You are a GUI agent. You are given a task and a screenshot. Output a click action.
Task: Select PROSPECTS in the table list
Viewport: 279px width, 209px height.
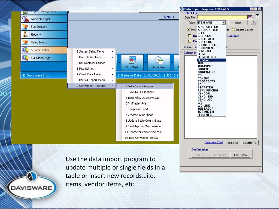pyautogui.click(x=211, y=81)
